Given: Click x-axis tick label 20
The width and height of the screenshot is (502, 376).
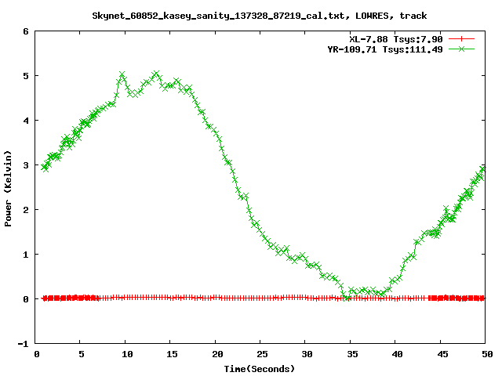Looking at the screenshot, I should point(217,354).
